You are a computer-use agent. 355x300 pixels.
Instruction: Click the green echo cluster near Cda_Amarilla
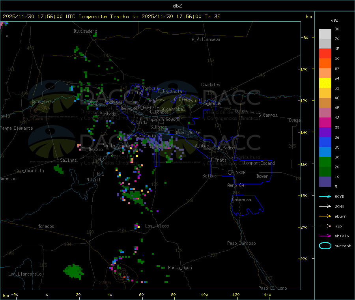(x=58, y=169)
